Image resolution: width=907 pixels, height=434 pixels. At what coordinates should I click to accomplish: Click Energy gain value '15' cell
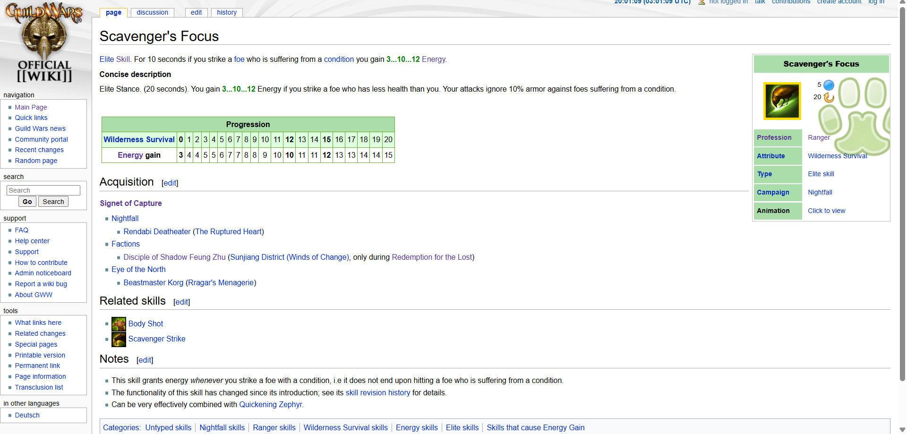click(388, 155)
